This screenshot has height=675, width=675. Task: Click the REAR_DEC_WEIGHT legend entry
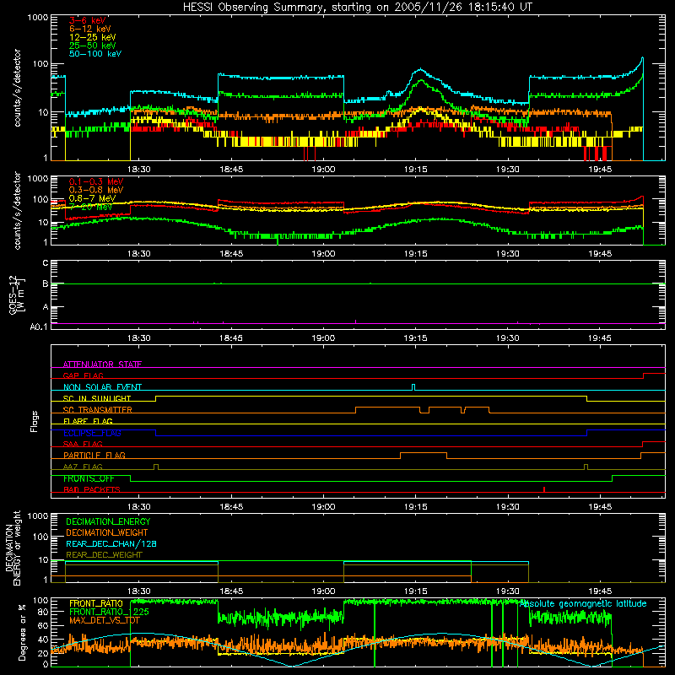104,555
